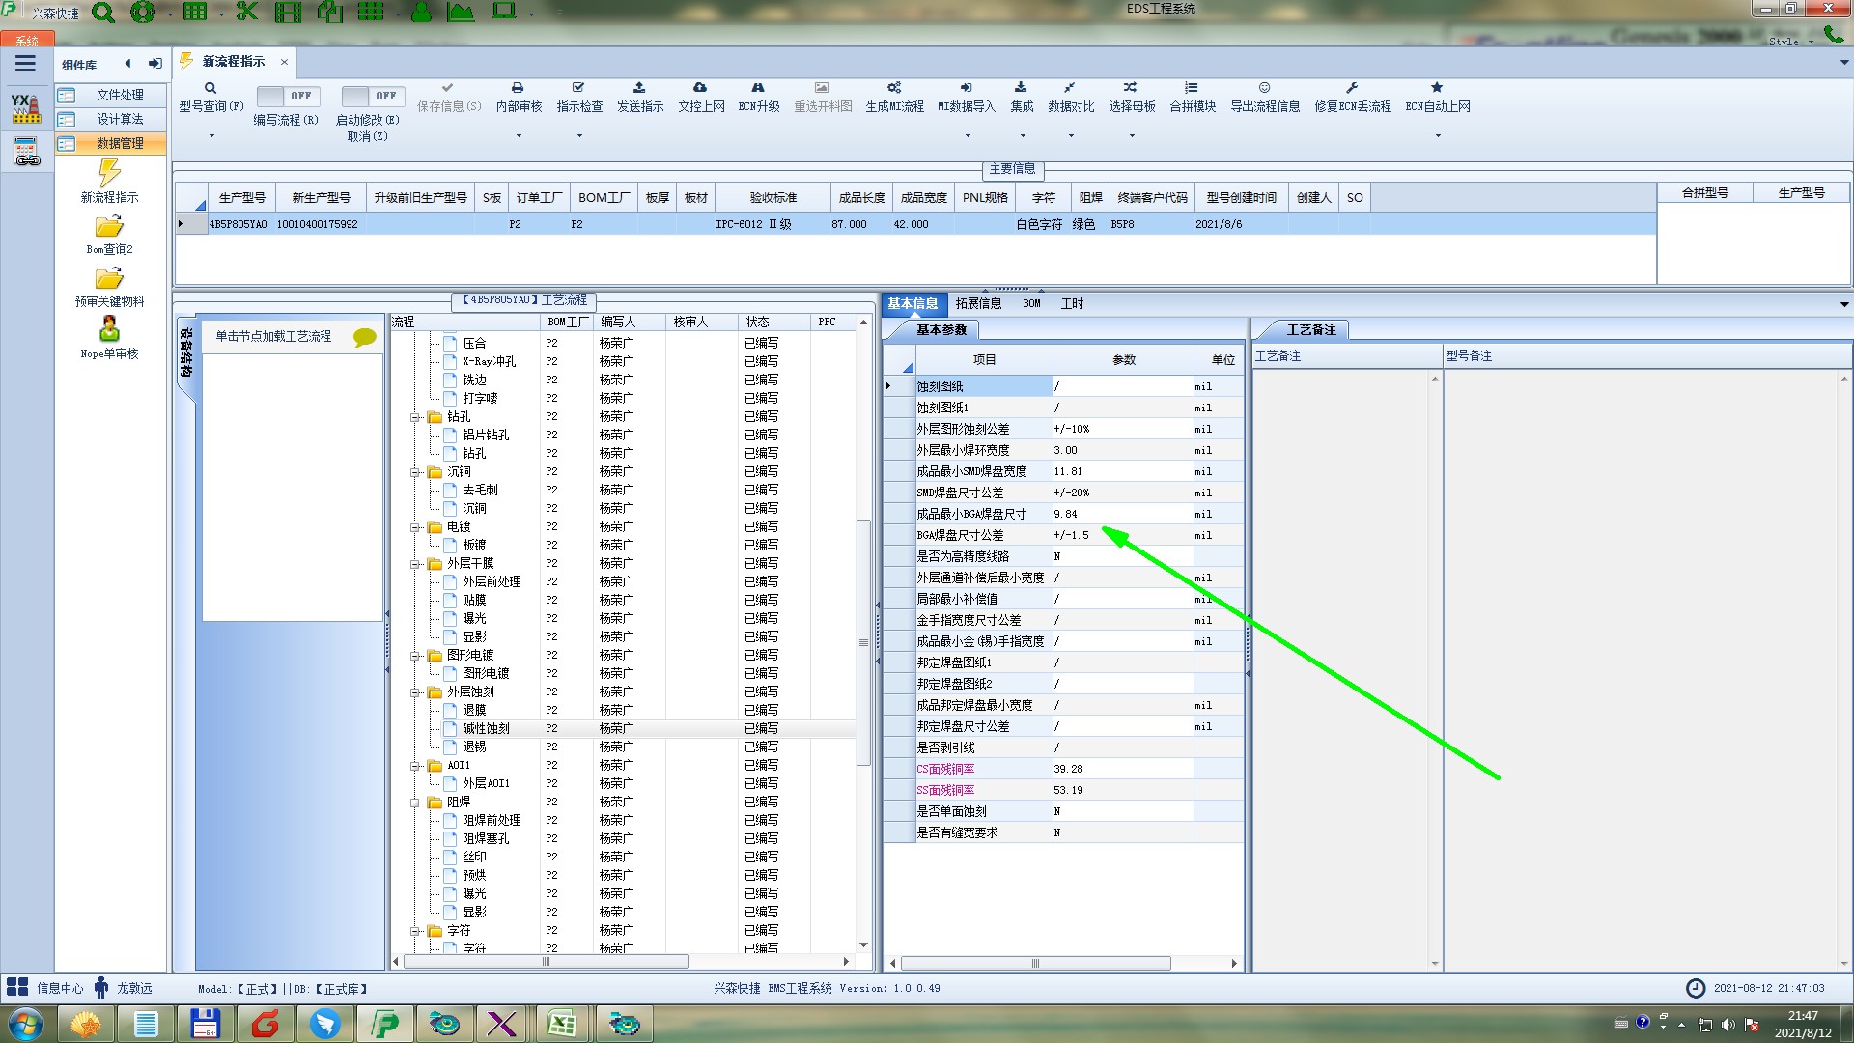Viewport: 1854px width, 1043px height.
Task: Click the 数据对比 toolbar icon
Action: pos(1070,88)
